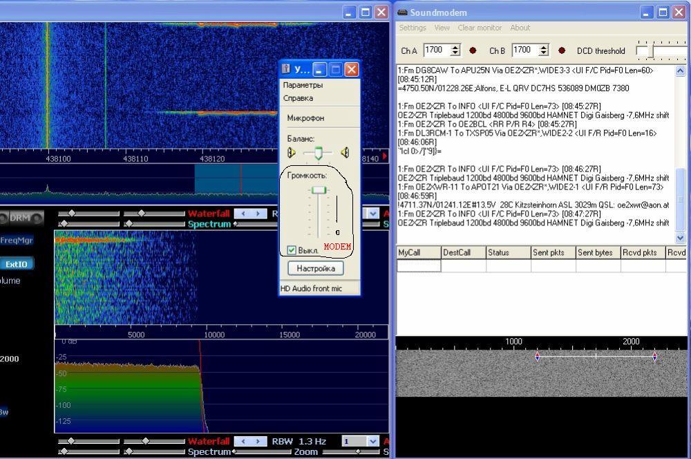This screenshot has height=459, width=691.
Task: Click the Ch A DCD indicator light
Action: pyautogui.click(x=473, y=50)
